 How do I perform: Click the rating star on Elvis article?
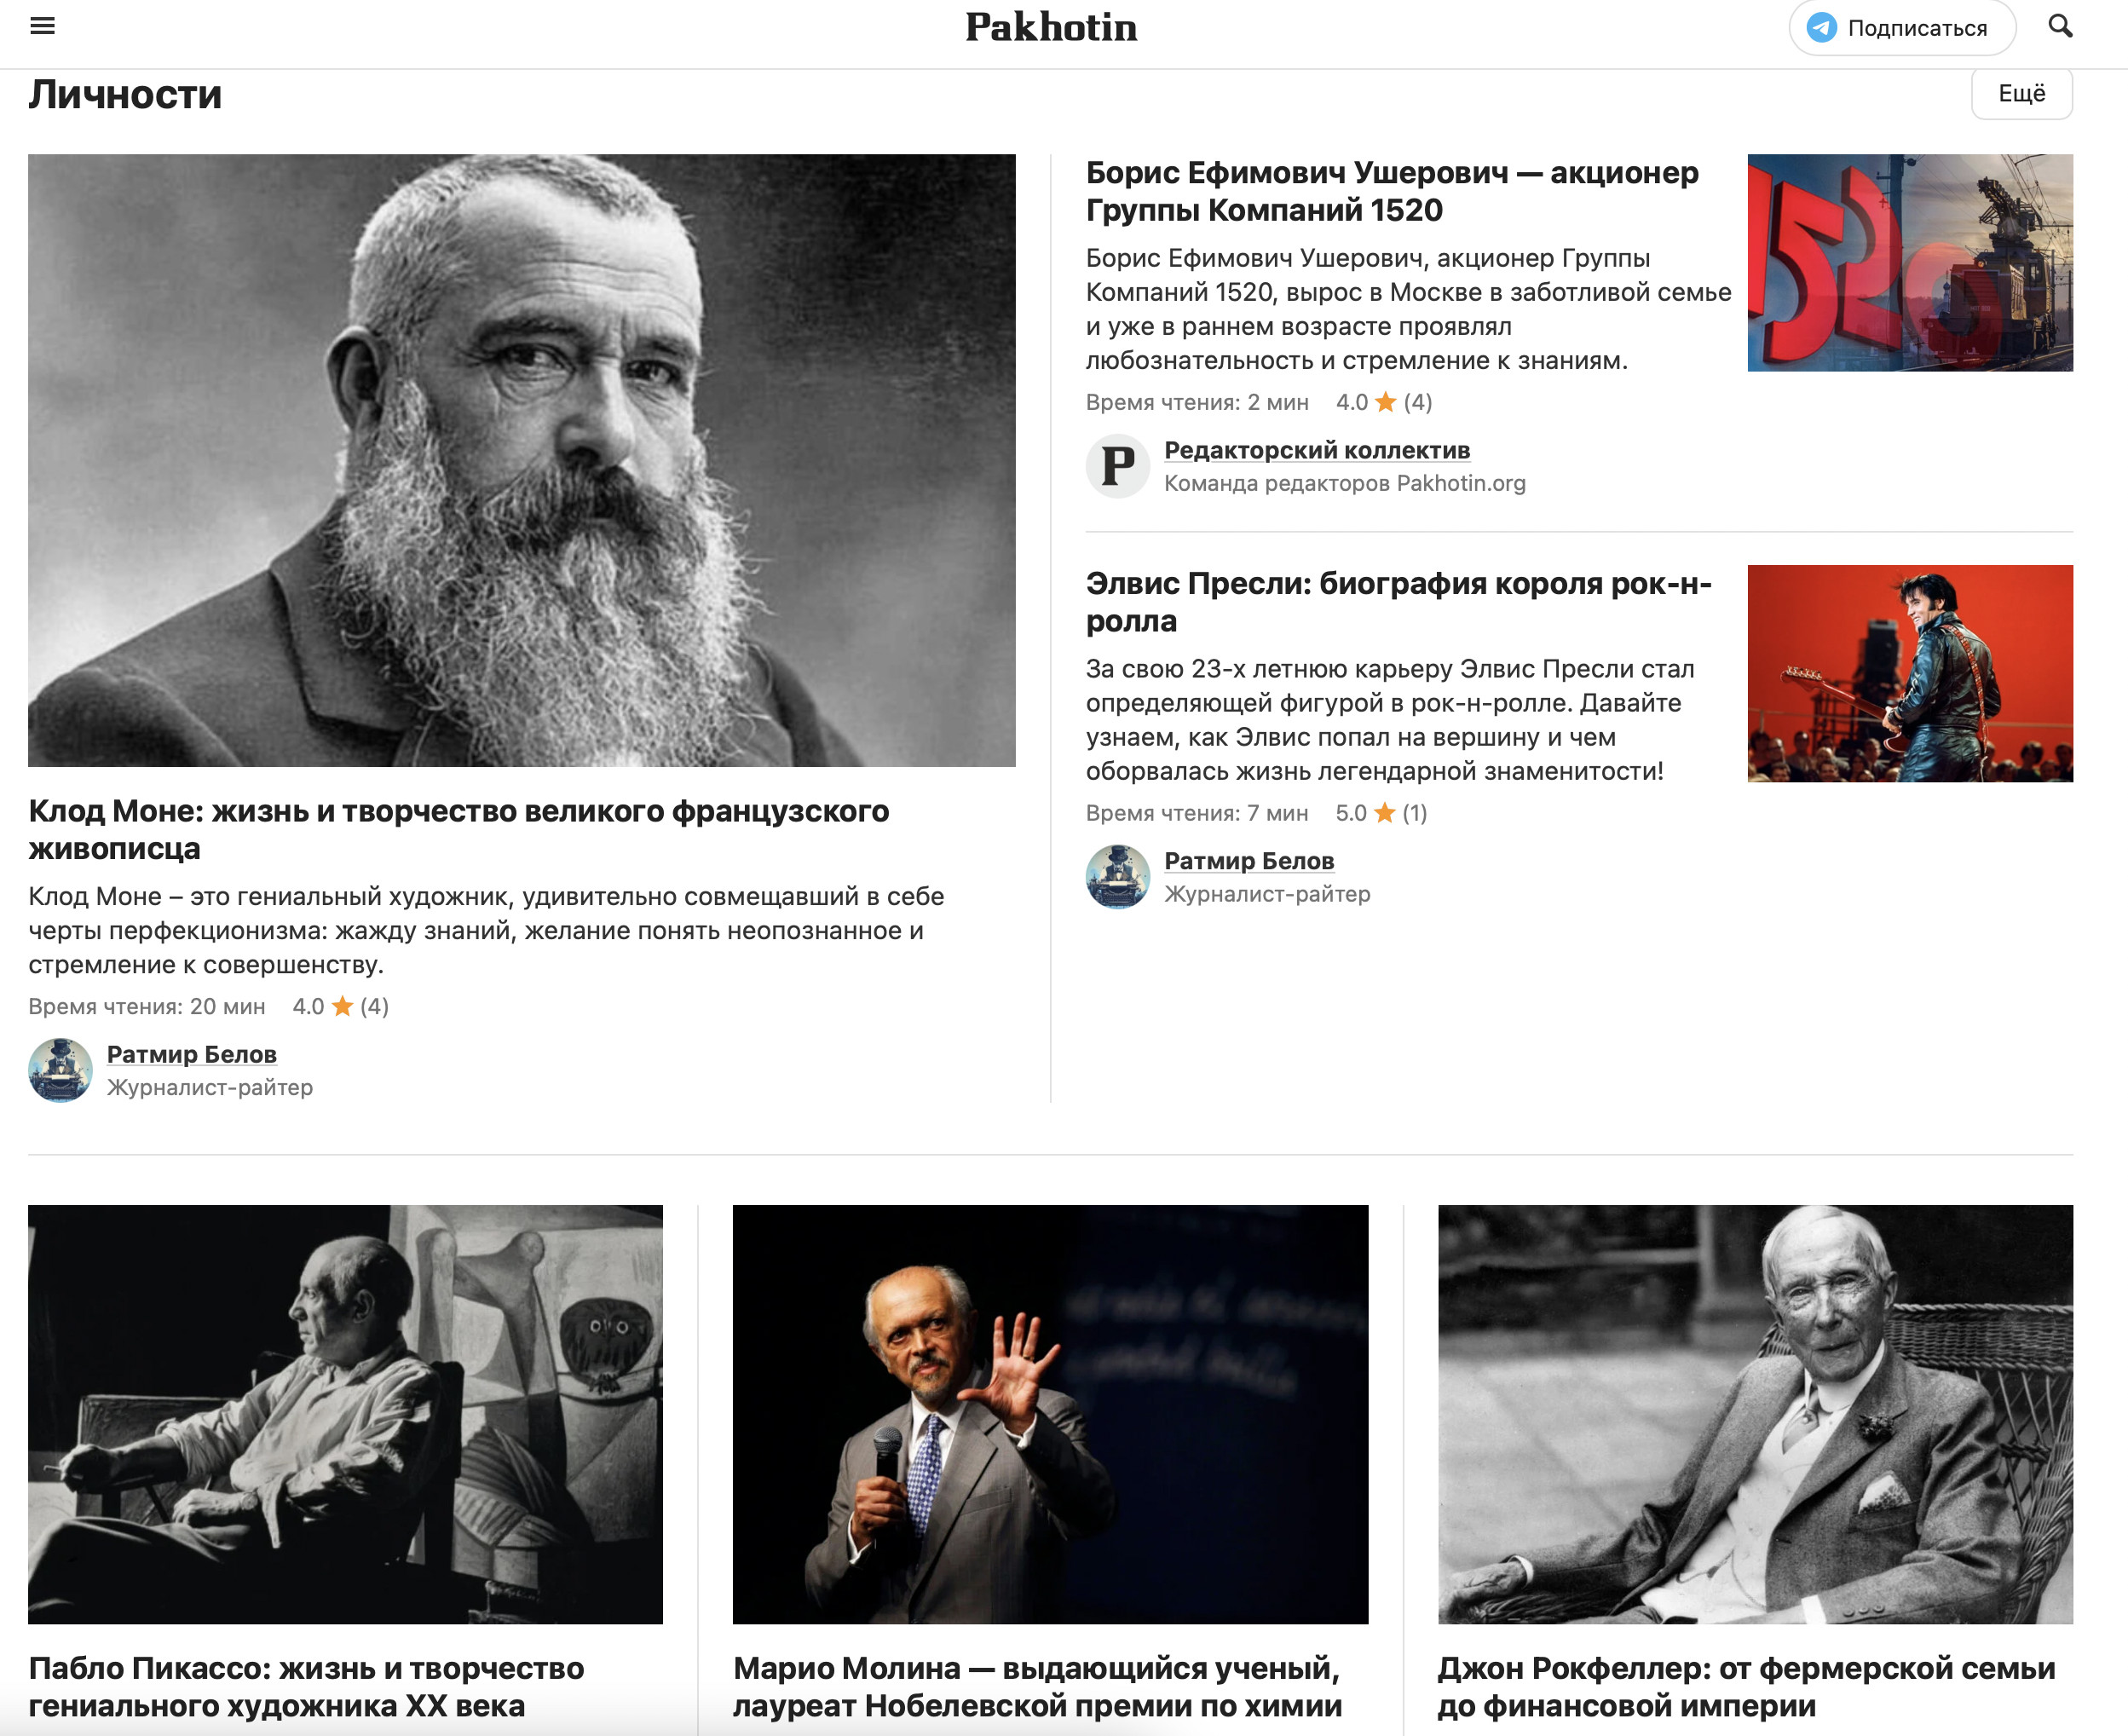click(1384, 813)
